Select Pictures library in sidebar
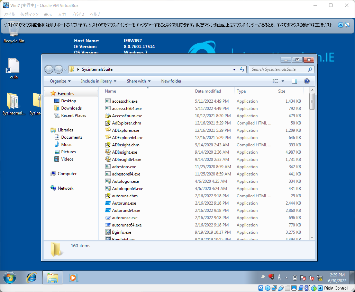 point(69,152)
